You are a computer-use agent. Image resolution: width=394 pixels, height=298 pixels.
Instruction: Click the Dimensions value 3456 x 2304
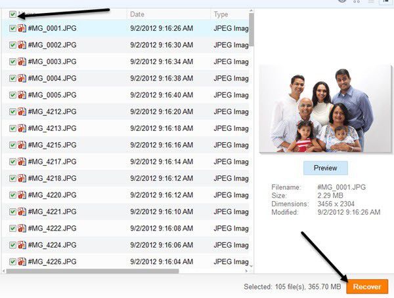(x=336, y=204)
